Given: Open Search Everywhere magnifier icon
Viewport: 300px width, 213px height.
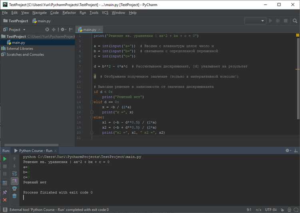Looking at the screenshot, I should tap(294, 21).
